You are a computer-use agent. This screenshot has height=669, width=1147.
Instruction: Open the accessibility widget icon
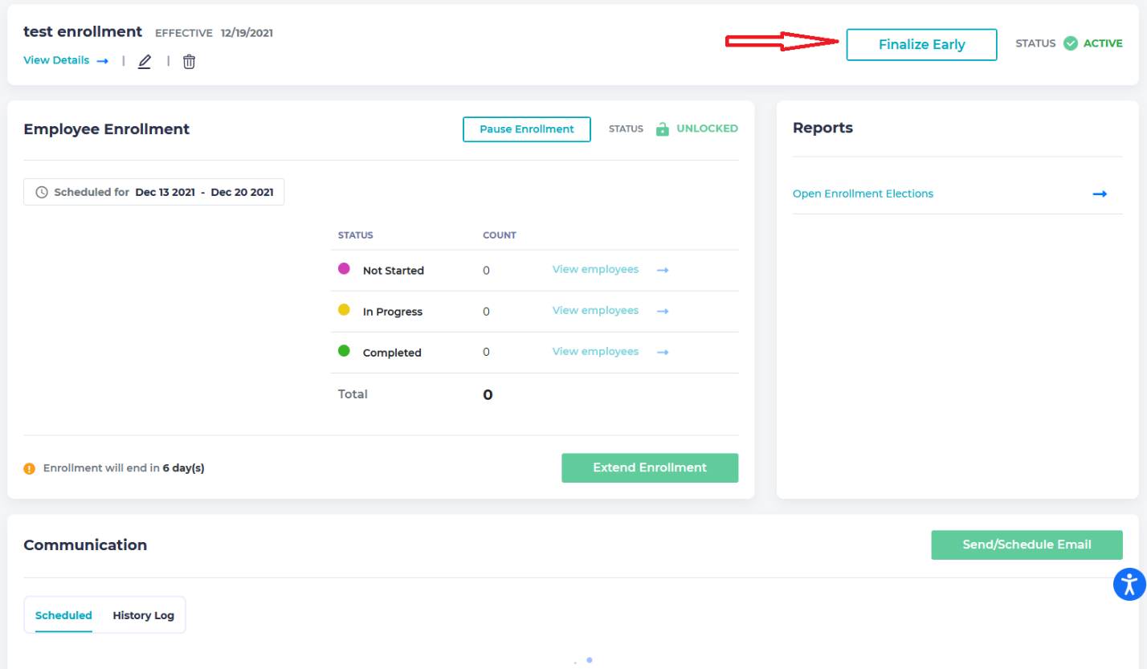pos(1129,585)
